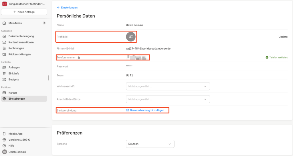Click Update next to the profile picture

[x=283, y=37]
